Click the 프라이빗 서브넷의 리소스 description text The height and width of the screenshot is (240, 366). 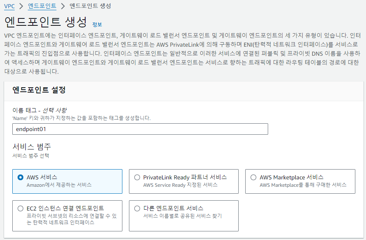click(x=71, y=219)
